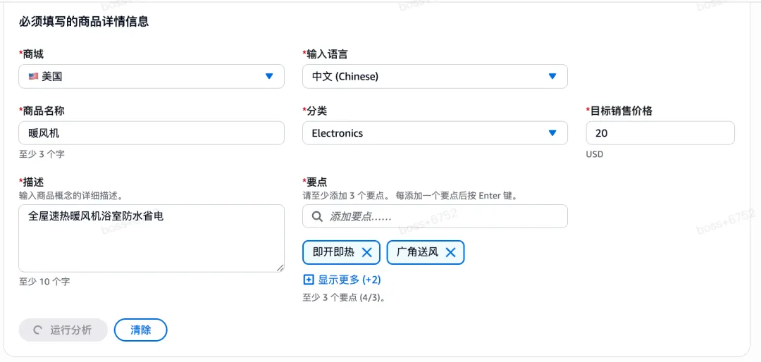761x362 pixels.
Task: Remove the 即开即热 tag with its X icon
Action: pyautogui.click(x=367, y=252)
